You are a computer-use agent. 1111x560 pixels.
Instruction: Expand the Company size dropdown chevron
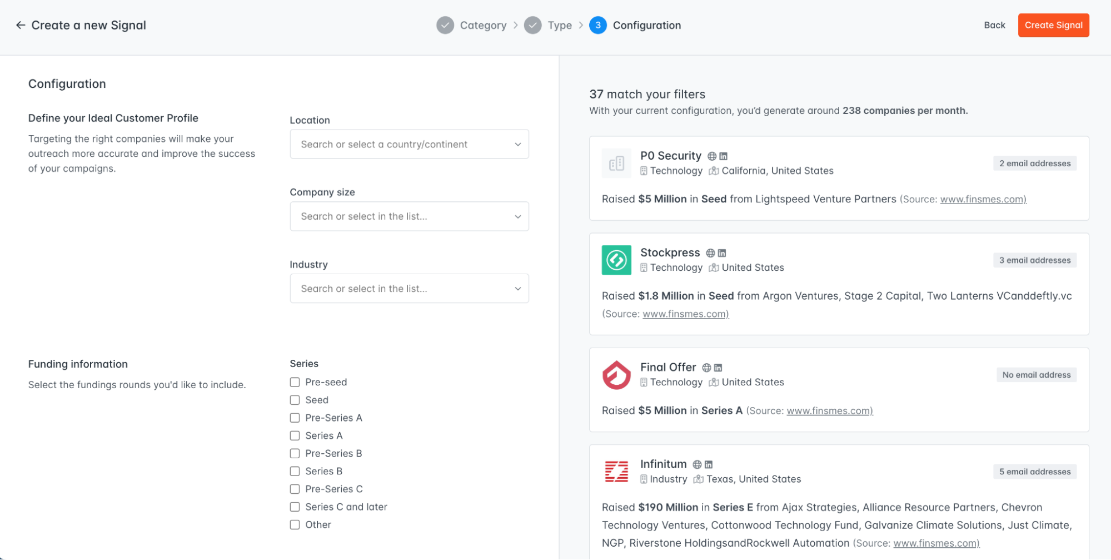pos(517,217)
